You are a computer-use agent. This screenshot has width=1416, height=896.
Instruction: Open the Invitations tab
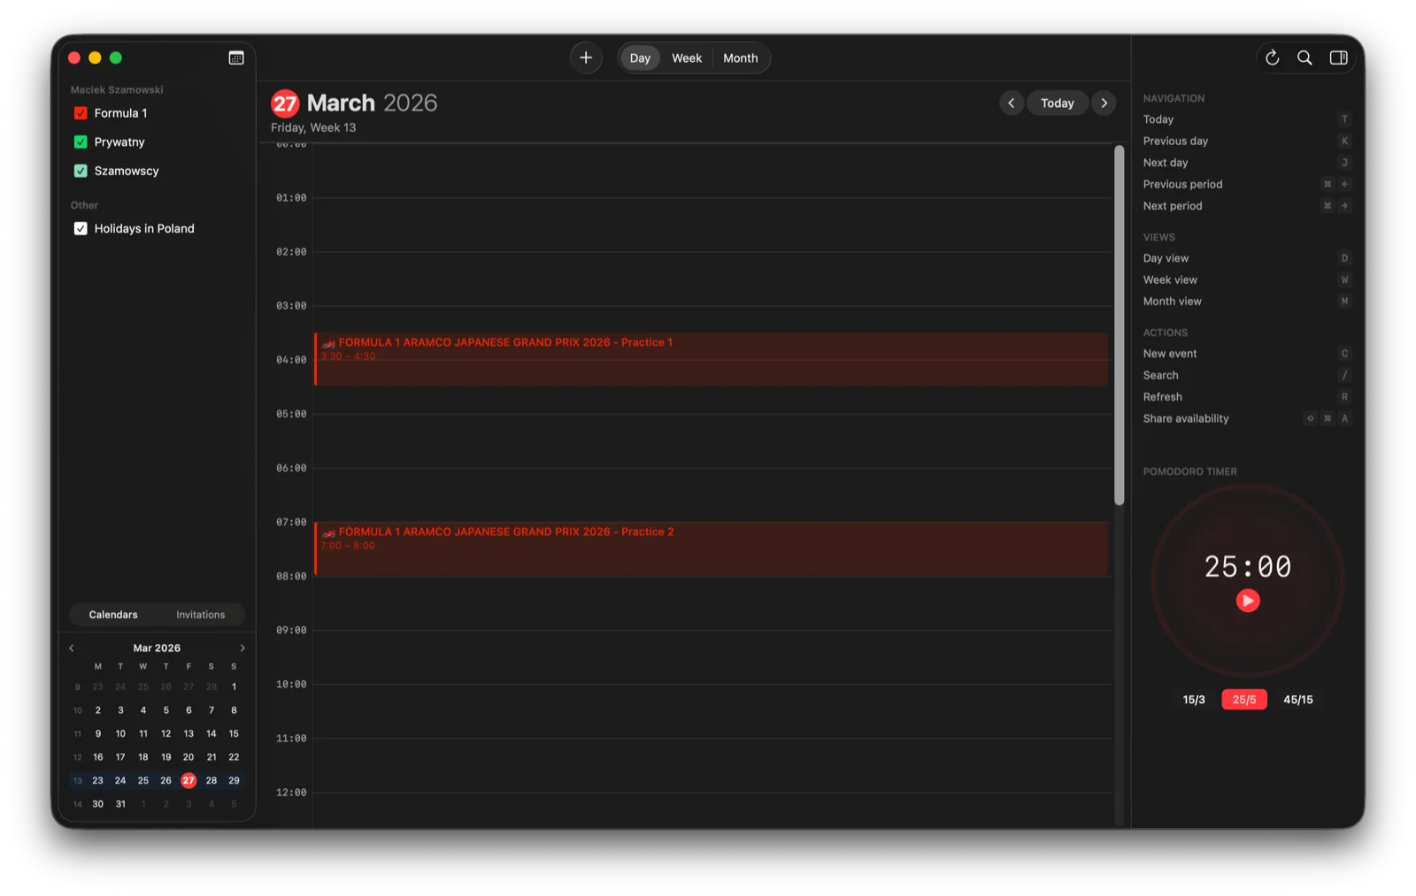200,614
